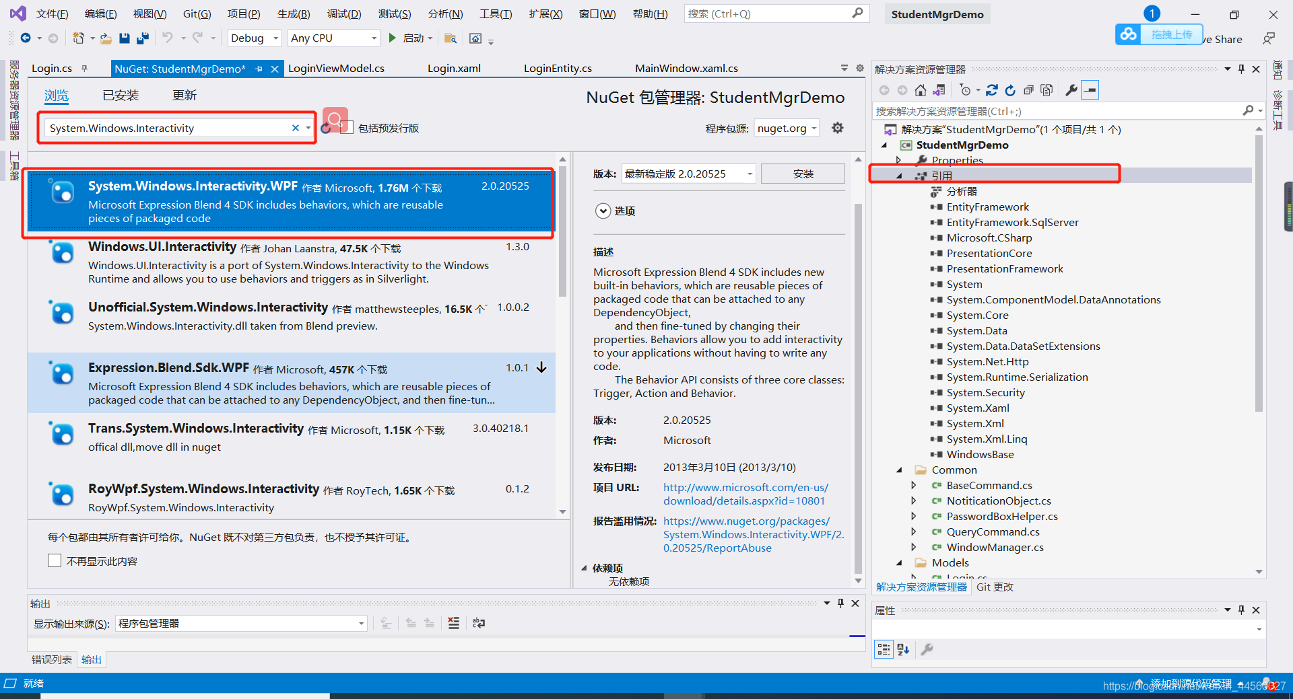The image size is (1293, 699).
Task: Click the property pages wrench in Properties panel
Action: tap(927, 649)
